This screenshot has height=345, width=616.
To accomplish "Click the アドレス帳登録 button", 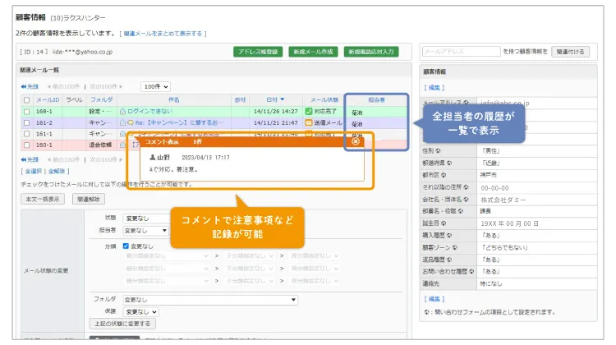I will 258,52.
